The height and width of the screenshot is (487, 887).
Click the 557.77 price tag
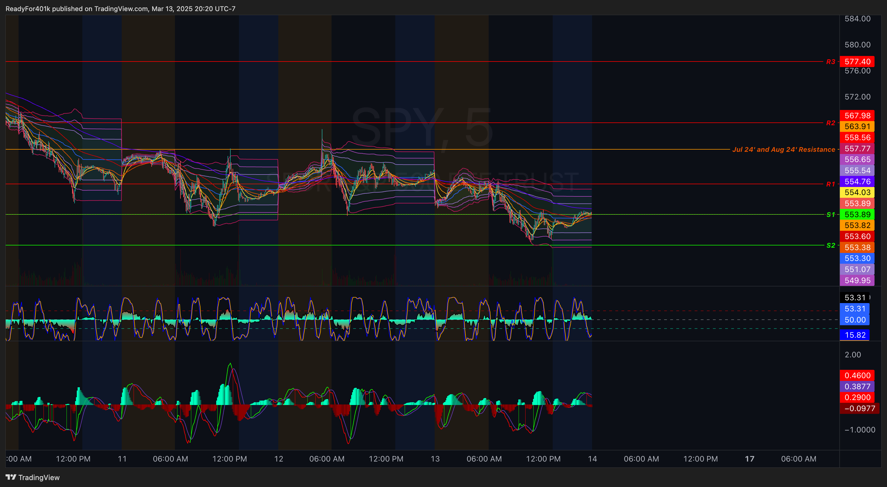[857, 148]
